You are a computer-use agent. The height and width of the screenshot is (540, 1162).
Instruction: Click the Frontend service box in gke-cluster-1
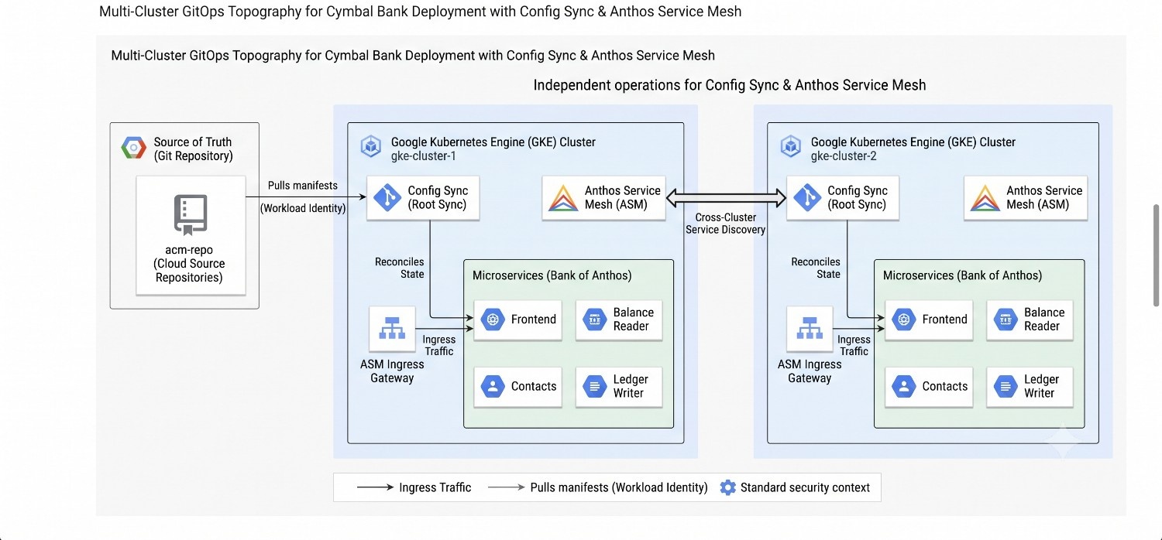pyautogui.click(x=517, y=320)
